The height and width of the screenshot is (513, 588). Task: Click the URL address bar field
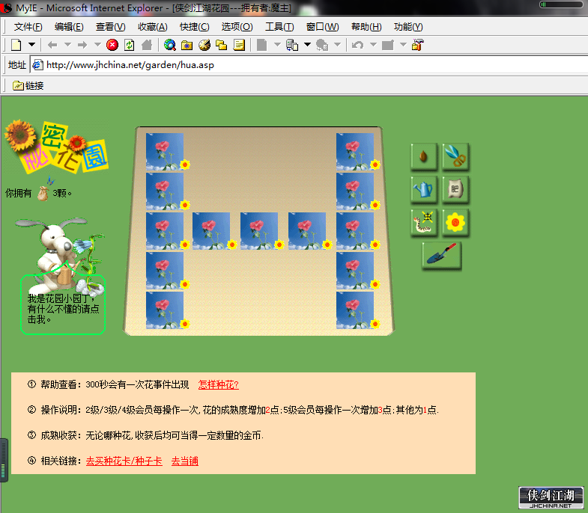coord(308,65)
